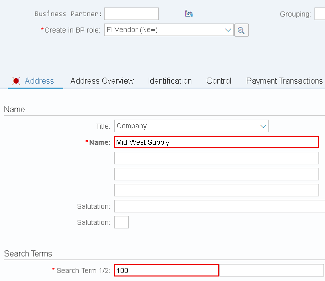Viewport: 325px width, 281px height.
Task: Click the second name line field
Action: (x=216, y=158)
